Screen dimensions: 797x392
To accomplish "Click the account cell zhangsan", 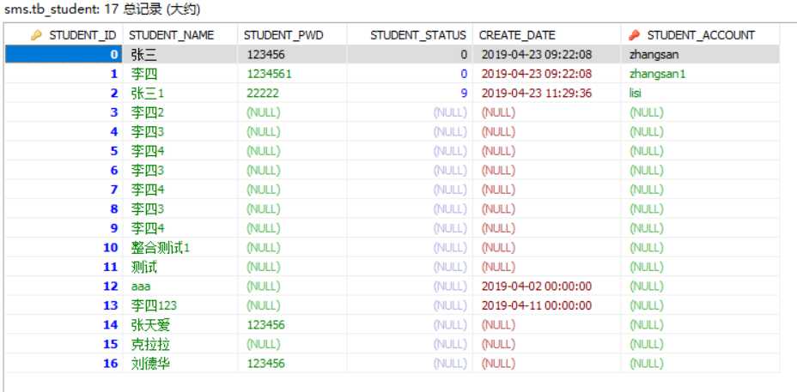I will [654, 54].
